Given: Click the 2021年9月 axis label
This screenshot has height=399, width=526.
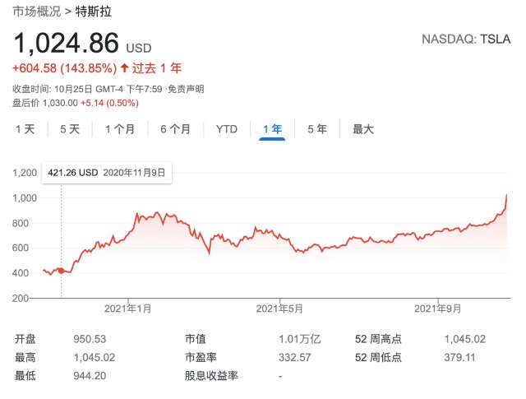Looking at the screenshot, I should click(437, 309).
